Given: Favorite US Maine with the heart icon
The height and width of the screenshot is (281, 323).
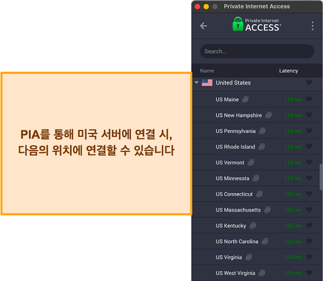Looking at the screenshot, I should pos(309,99).
